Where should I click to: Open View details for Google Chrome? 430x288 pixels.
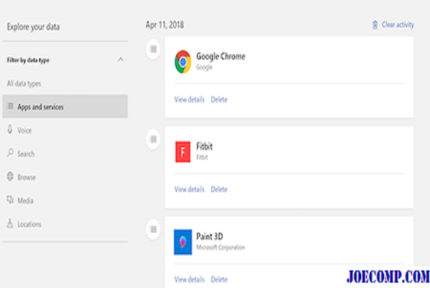[x=190, y=99]
